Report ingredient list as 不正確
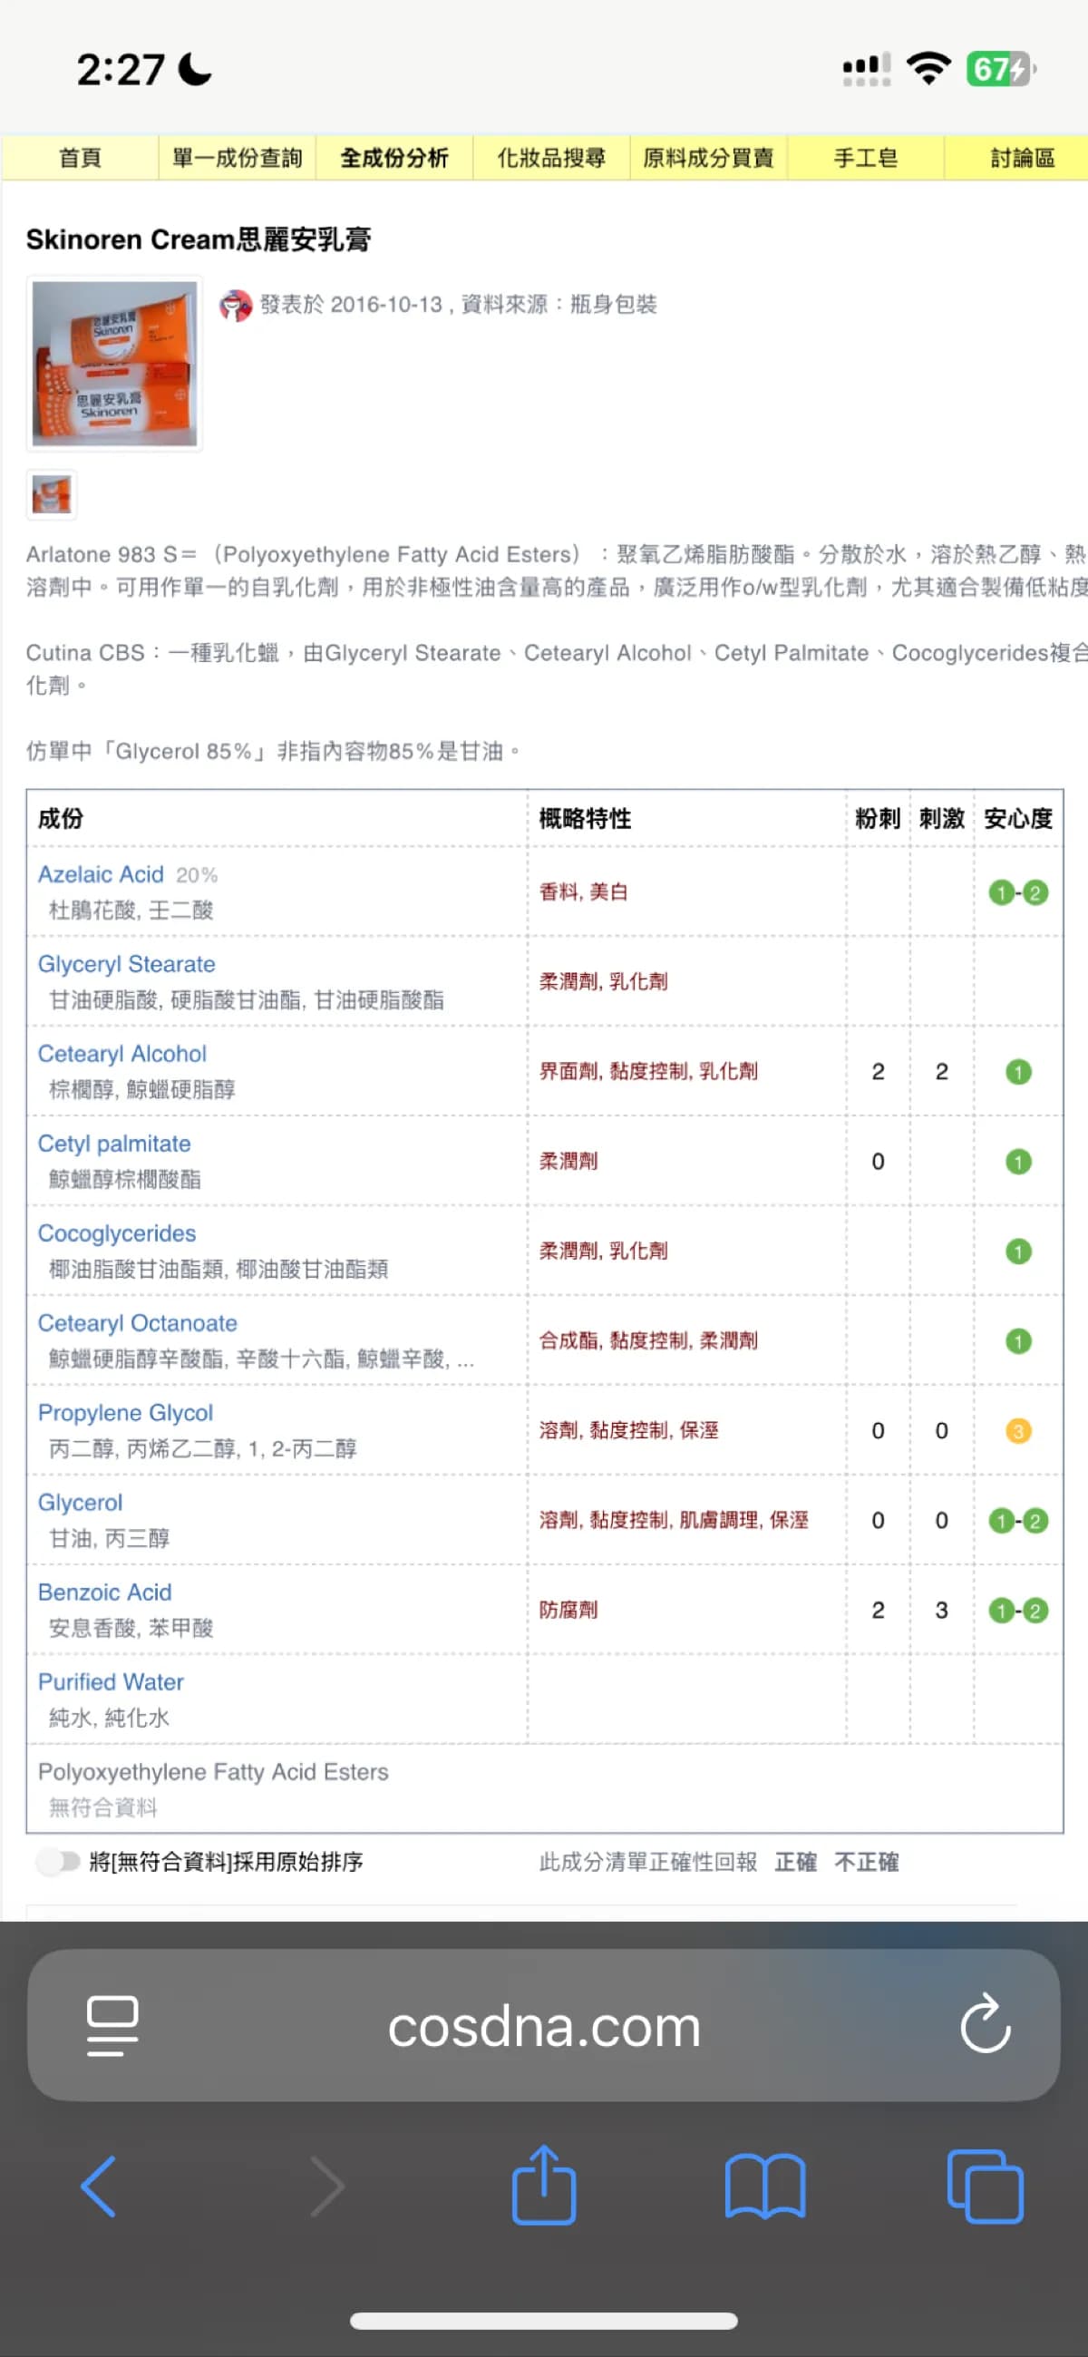1088x2357 pixels. (866, 1861)
